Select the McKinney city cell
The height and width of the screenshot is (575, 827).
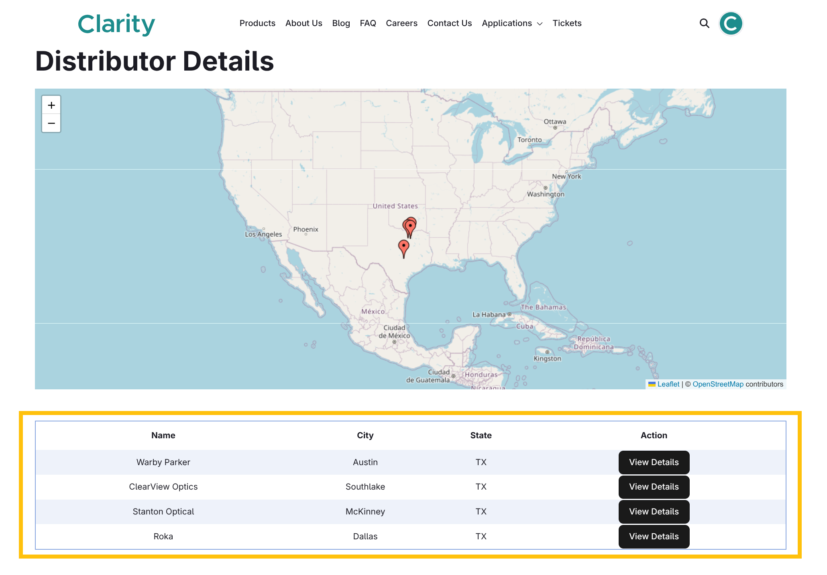point(365,512)
